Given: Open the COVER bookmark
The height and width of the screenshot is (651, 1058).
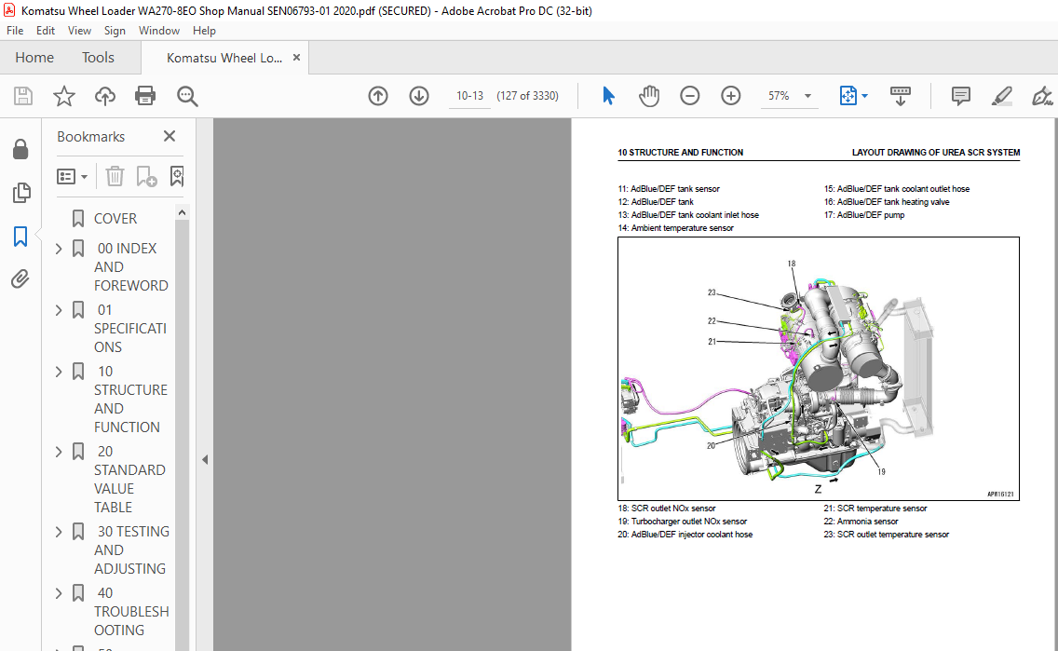Looking at the screenshot, I should tap(115, 219).
